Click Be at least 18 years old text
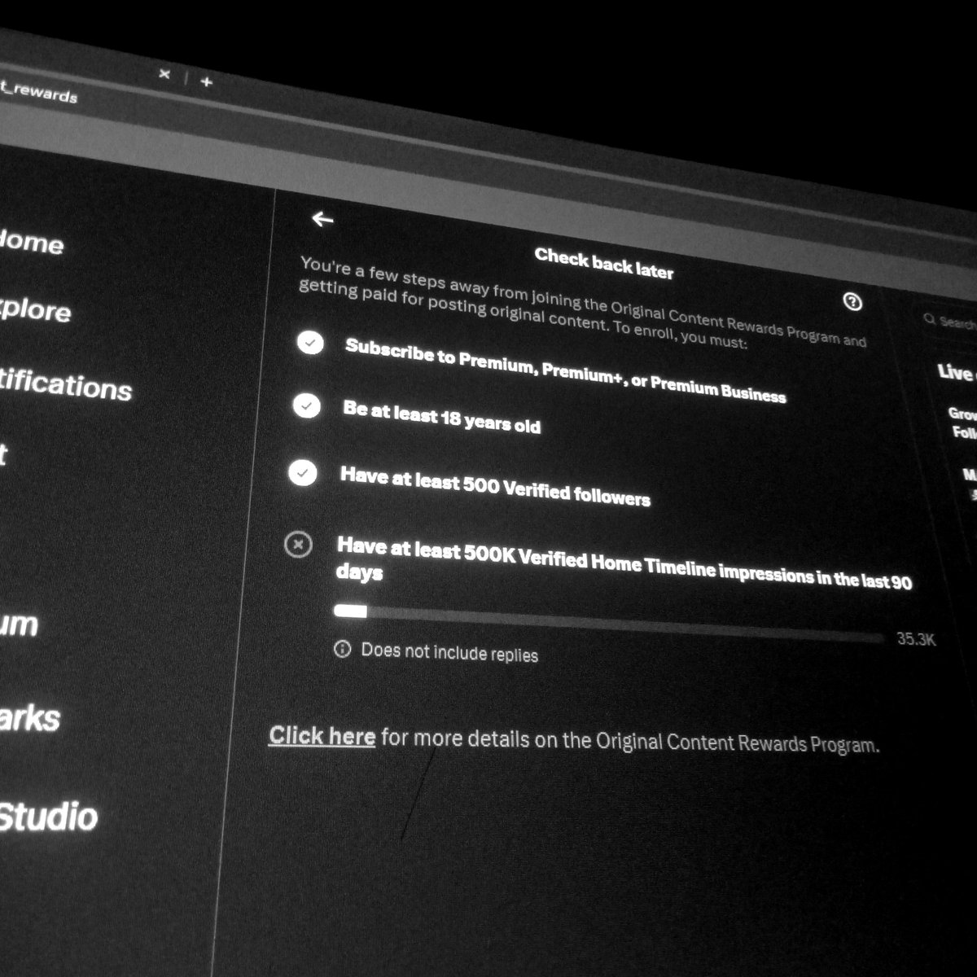This screenshot has height=977, width=977. (441, 416)
